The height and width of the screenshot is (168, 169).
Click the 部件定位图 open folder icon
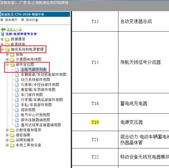[x=12, y=65]
